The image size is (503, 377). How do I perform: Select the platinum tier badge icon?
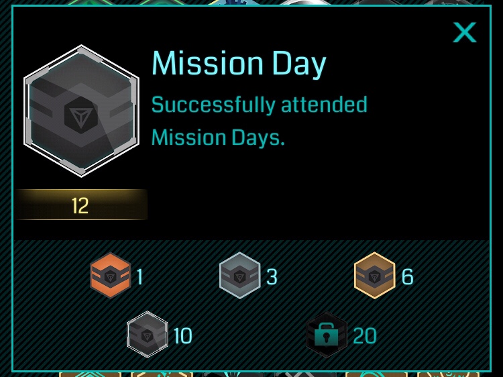point(148,334)
